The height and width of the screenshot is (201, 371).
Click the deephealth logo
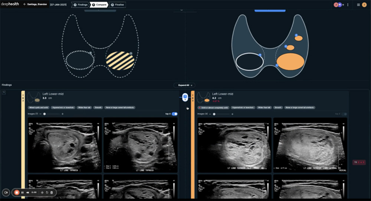[10, 4]
